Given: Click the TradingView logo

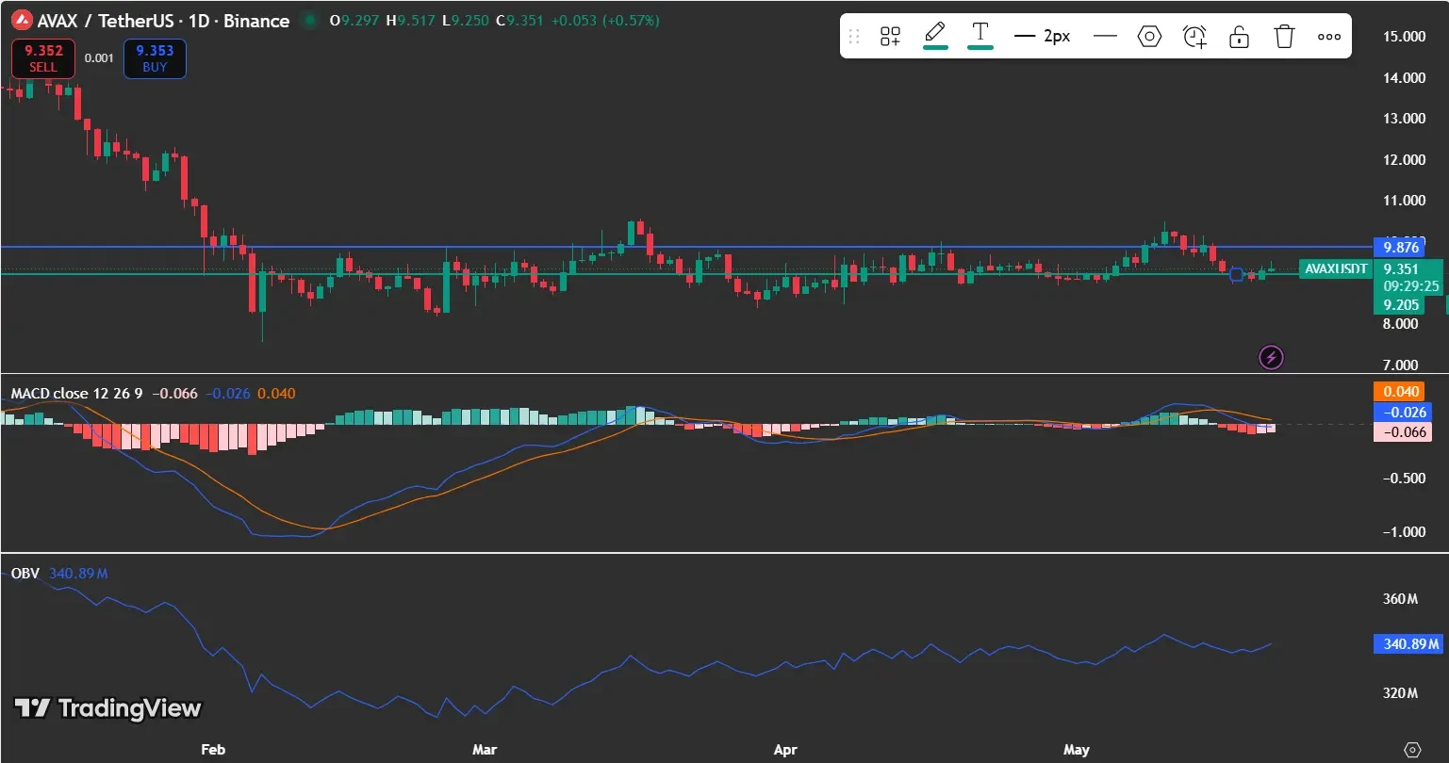Looking at the screenshot, I should [107, 708].
